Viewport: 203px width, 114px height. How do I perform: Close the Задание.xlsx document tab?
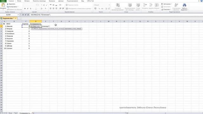[16, 18]
